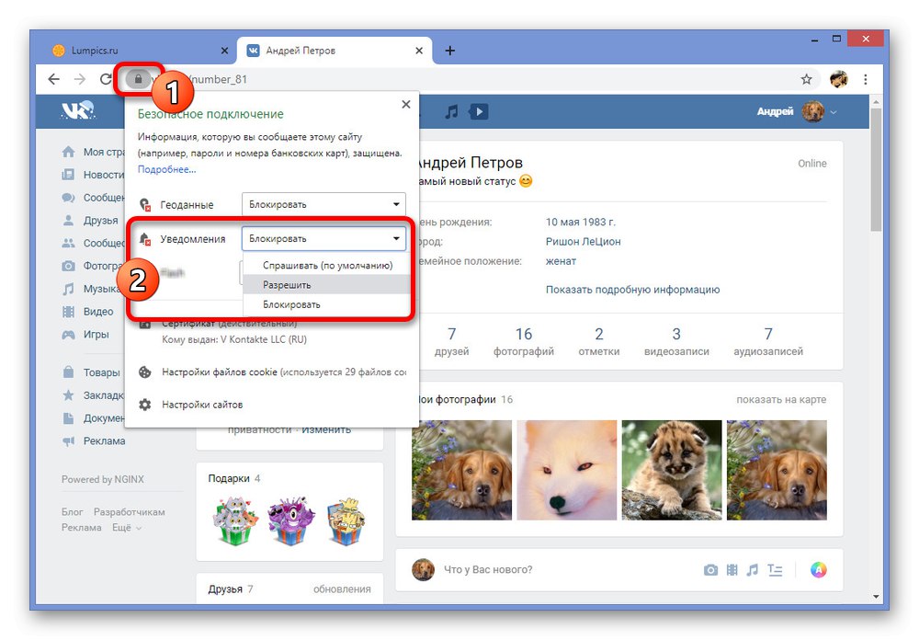This screenshot has height=640, width=919.
Task: Open the cougar cub photo thumbnail
Action: 672,470
